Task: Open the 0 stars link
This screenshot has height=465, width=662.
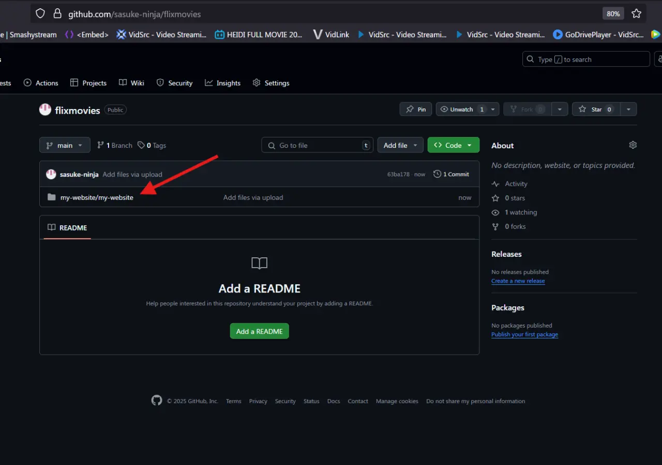Action: point(508,198)
